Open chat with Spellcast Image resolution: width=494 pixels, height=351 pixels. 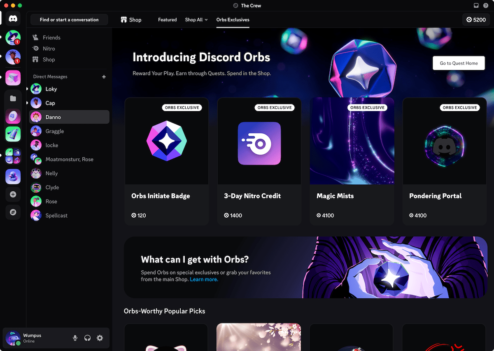(x=69, y=215)
